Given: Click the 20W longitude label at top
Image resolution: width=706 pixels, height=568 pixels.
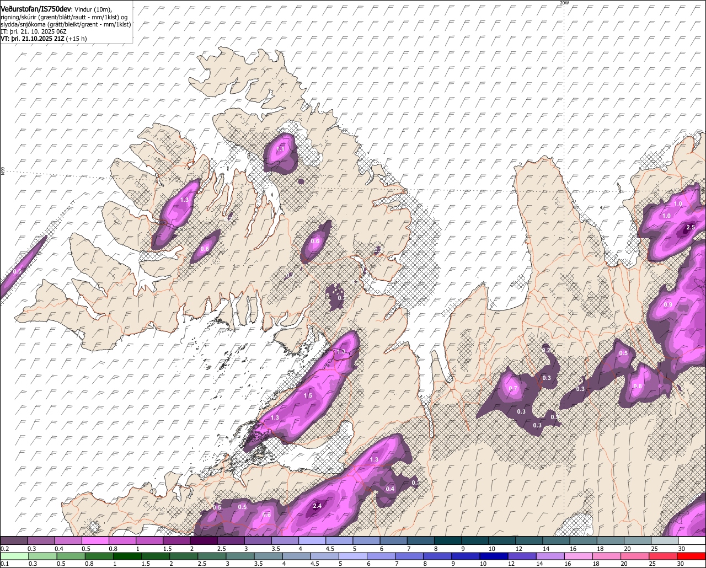Looking at the screenshot, I should pyautogui.click(x=564, y=3).
